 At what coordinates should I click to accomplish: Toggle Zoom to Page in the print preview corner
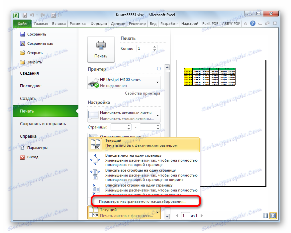tap(273, 215)
